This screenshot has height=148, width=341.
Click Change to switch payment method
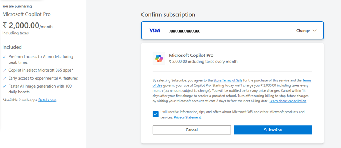pos(303,31)
